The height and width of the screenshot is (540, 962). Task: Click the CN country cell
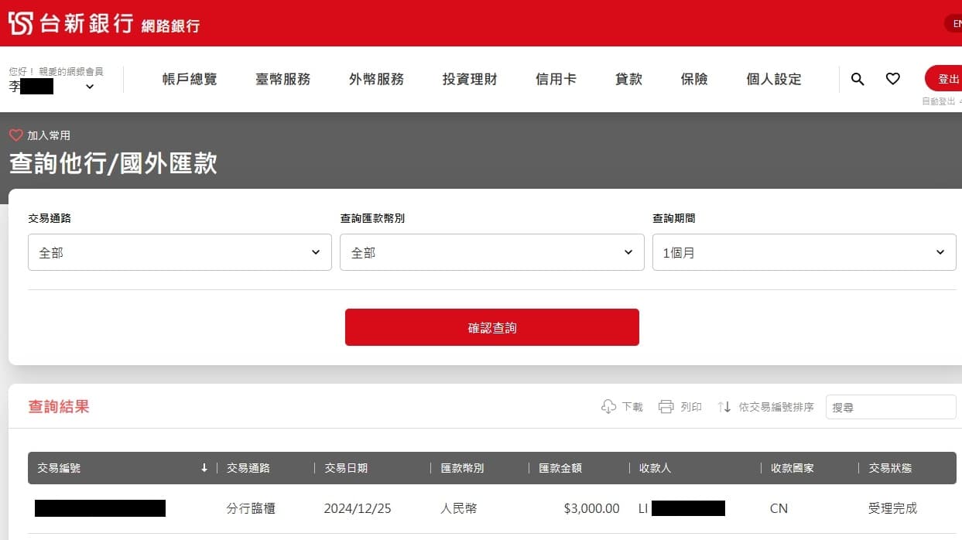[779, 508]
